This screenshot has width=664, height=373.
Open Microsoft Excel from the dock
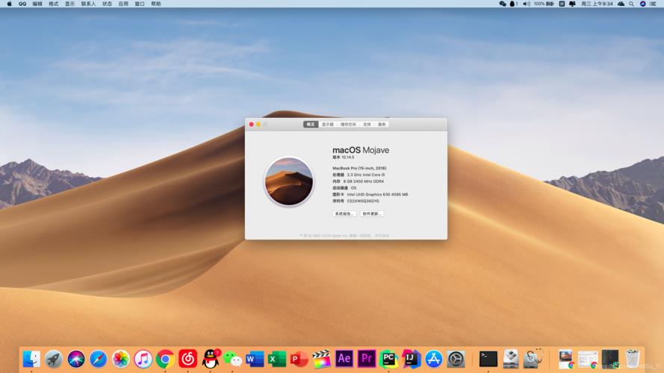tap(277, 359)
